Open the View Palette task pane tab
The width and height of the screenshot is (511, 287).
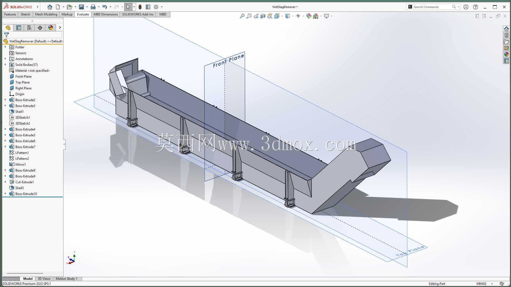(x=506, y=48)
